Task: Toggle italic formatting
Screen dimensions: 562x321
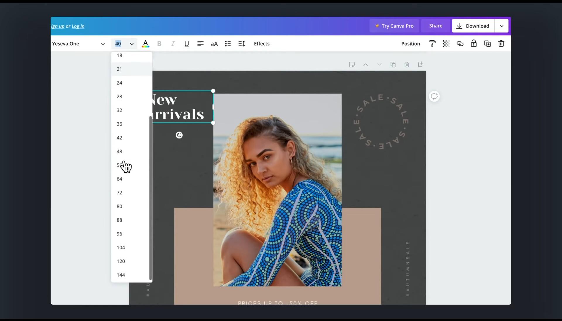Action: click(x=173, y=44)
